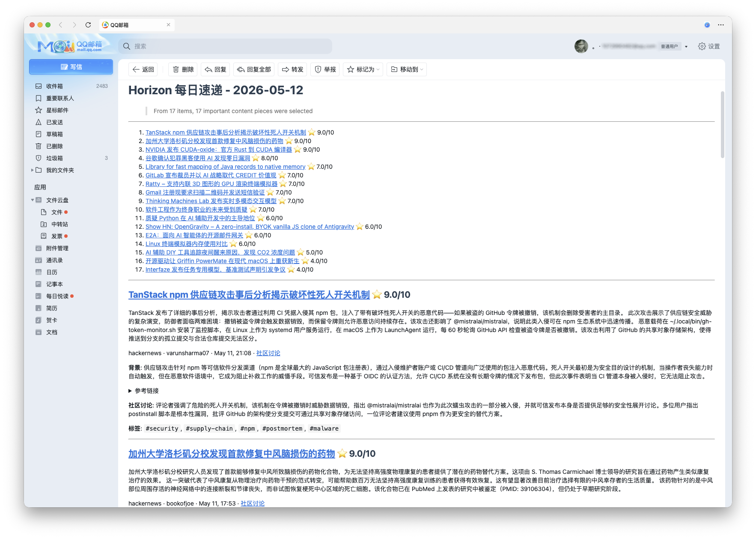The image size is (756, 539).
Task: Open link Show HN: OpenGravity
Action: (250, 227)
